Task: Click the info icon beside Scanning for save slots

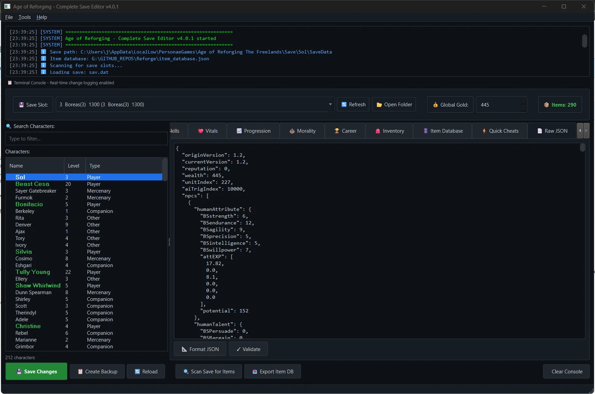Action: [44, 65]
